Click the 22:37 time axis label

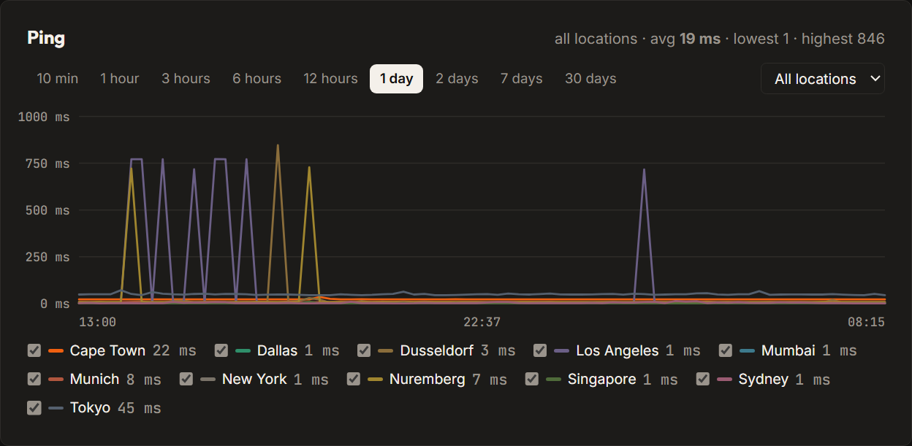click(482, 321)
